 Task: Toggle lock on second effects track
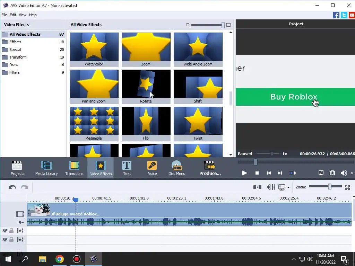(11, 240)
